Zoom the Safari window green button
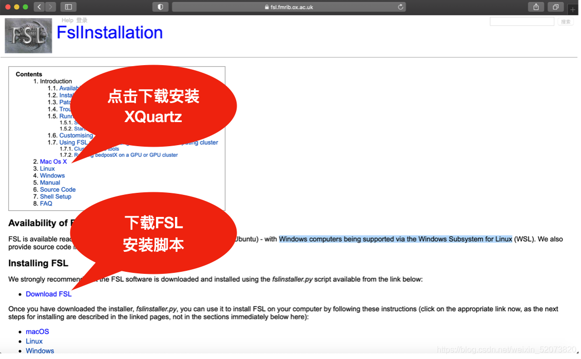This screenshot has height=359, width=581. 25,7
